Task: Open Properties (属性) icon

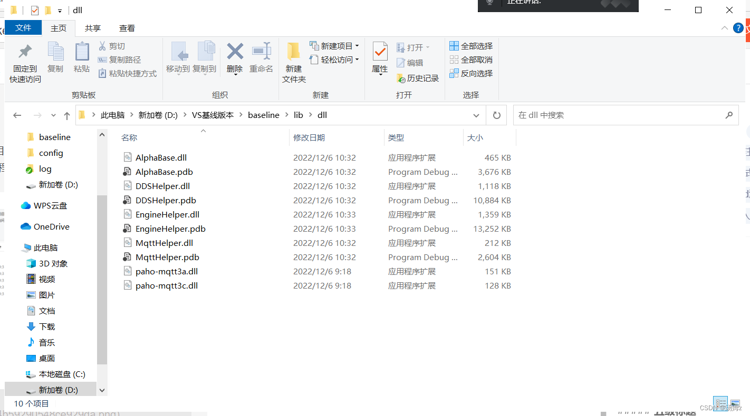Action: tap(380, 52)
